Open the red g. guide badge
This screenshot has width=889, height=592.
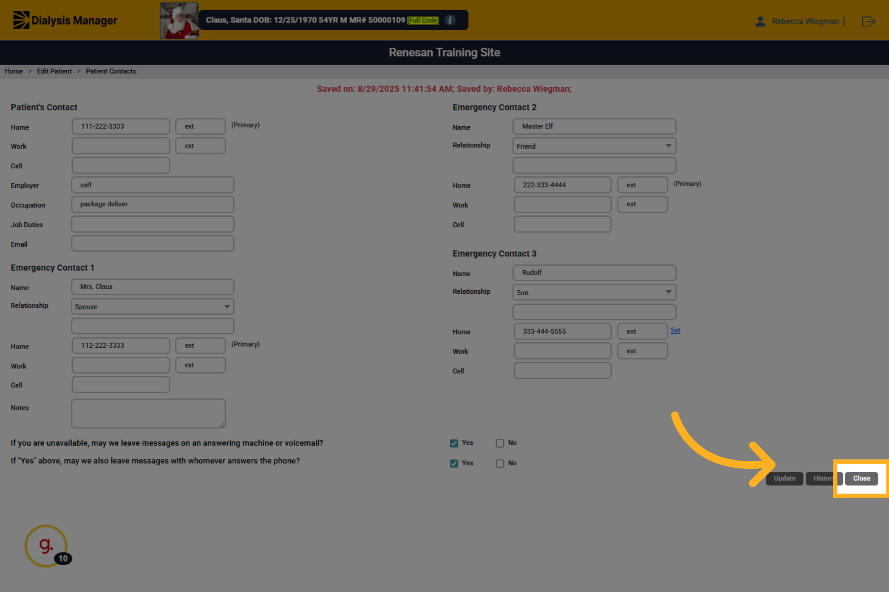[x=46, y=546]
